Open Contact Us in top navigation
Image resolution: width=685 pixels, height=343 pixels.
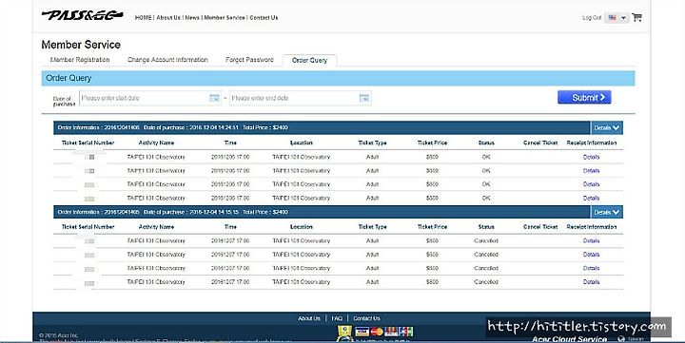tap(264, 18)
